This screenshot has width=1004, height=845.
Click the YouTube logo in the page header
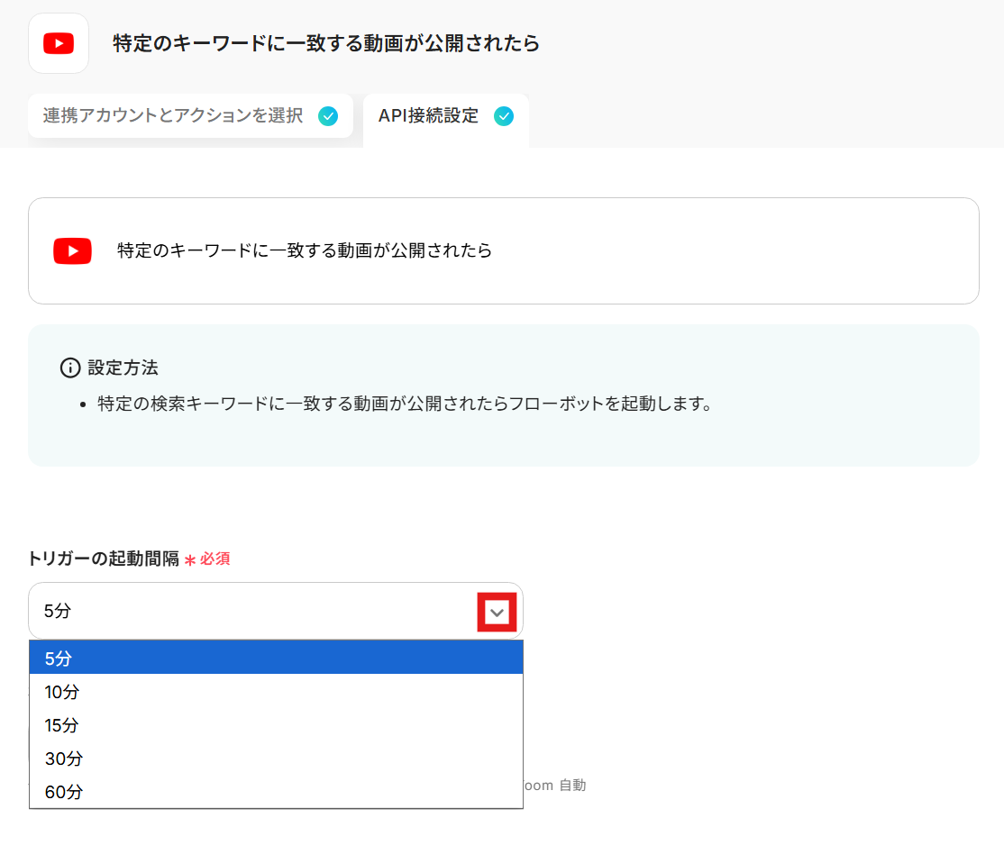(x=59, y=43)
